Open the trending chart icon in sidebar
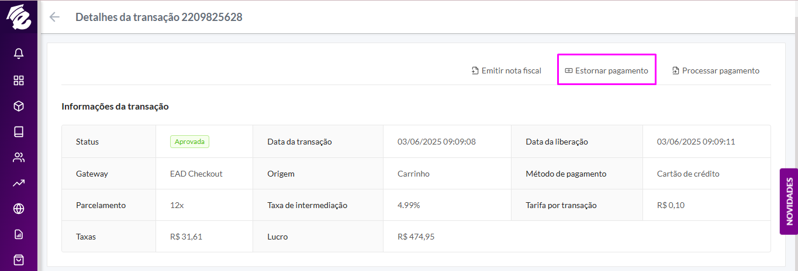798x271 pixels. pyautogui.click(x=19, y=183)
